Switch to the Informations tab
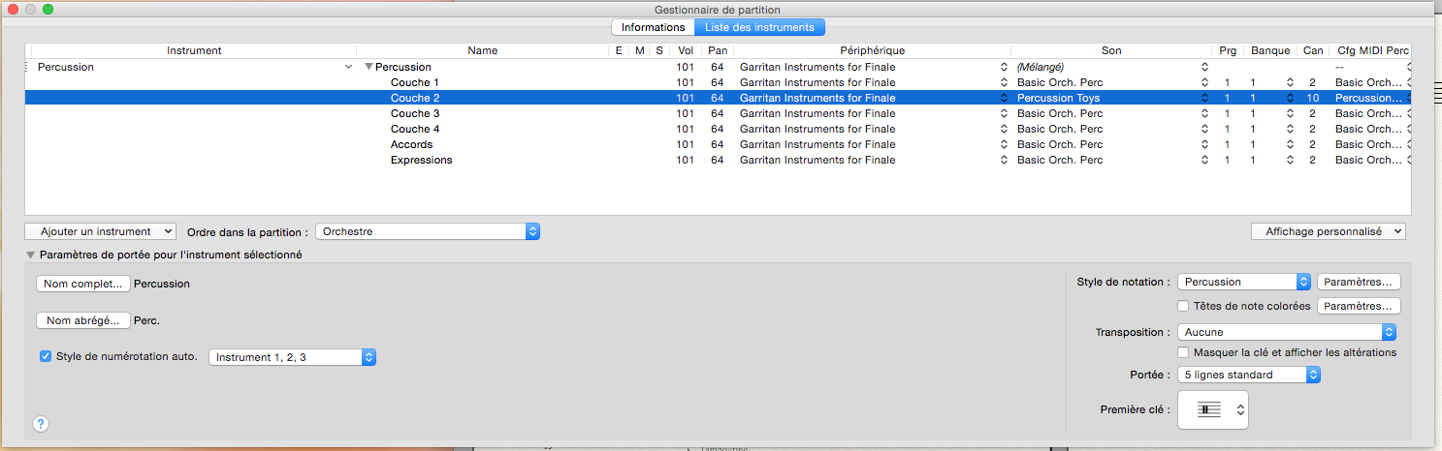 coord(653,27)
